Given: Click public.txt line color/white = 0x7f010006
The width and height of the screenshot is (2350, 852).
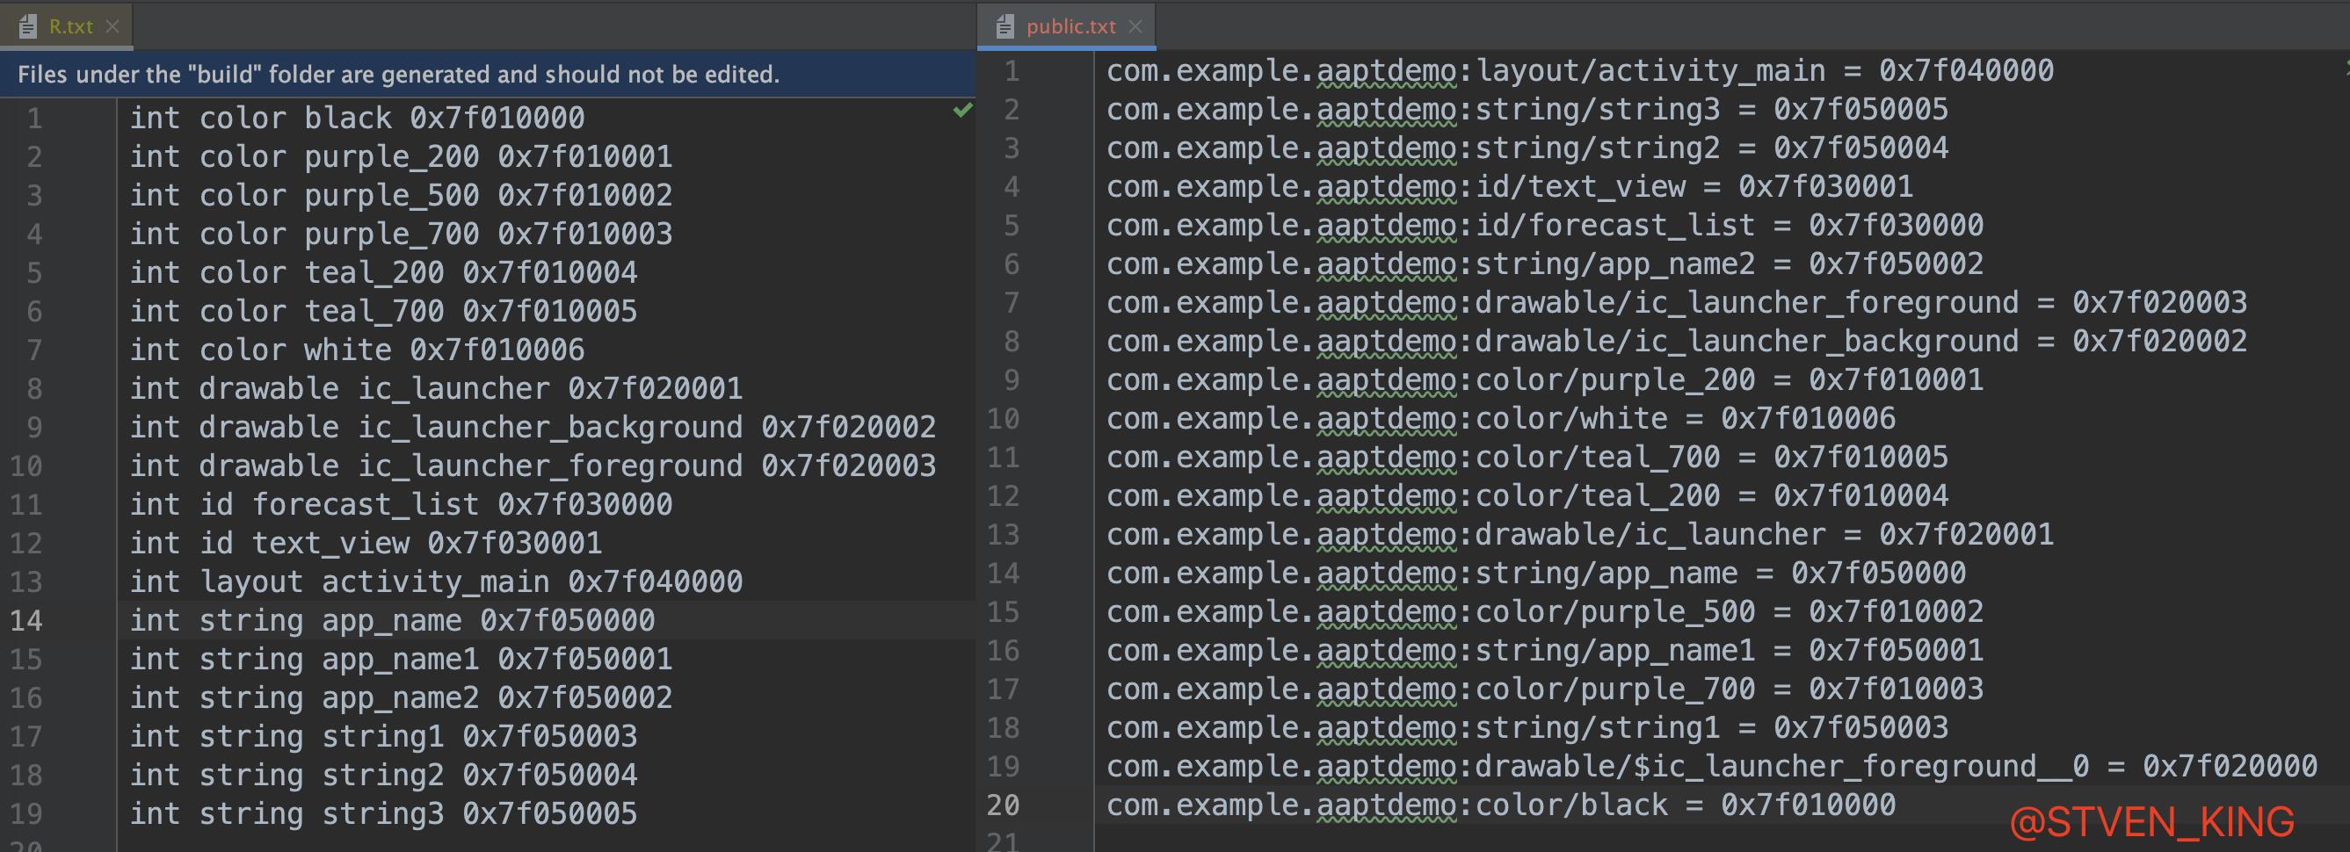Looking at the screenshot, I should pos(1501,419).
